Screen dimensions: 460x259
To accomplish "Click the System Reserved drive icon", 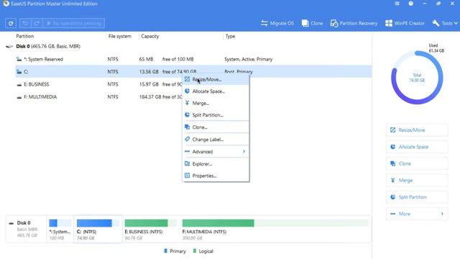I will [x=19, y=59].
